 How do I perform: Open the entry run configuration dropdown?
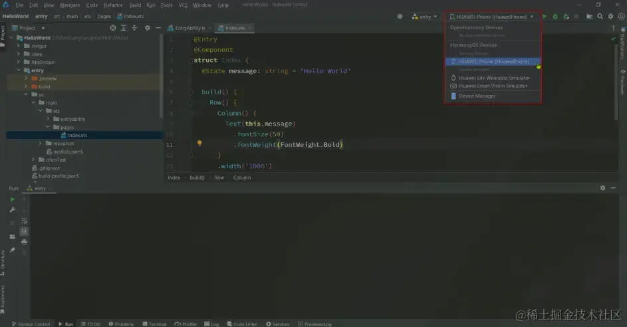[424, 17]
